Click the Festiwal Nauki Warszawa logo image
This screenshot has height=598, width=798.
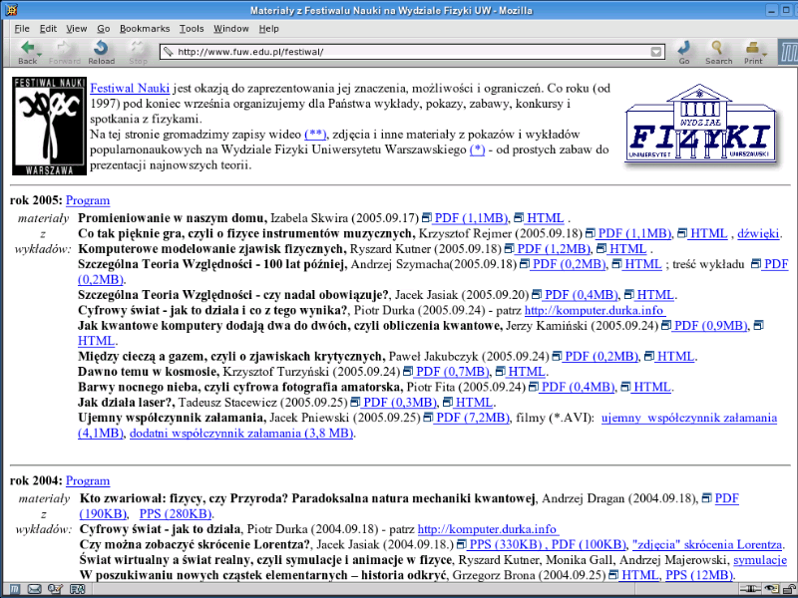pyautogui.click(x=45, y=126)
